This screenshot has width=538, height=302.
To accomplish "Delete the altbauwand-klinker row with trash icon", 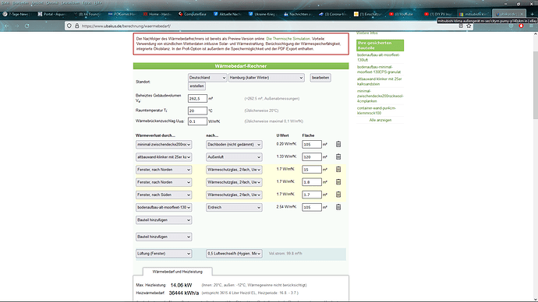I will point(338,156).
